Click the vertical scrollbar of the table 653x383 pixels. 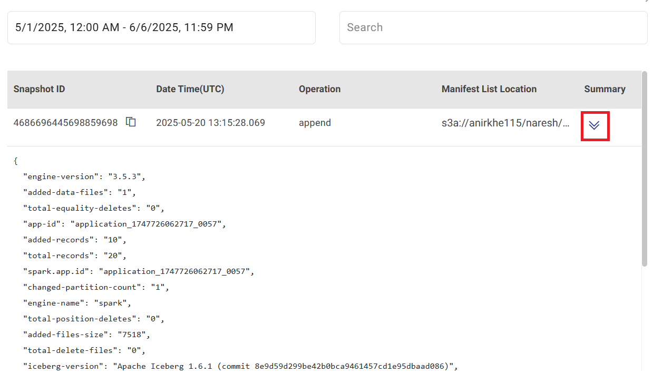[x=645, y=169]
